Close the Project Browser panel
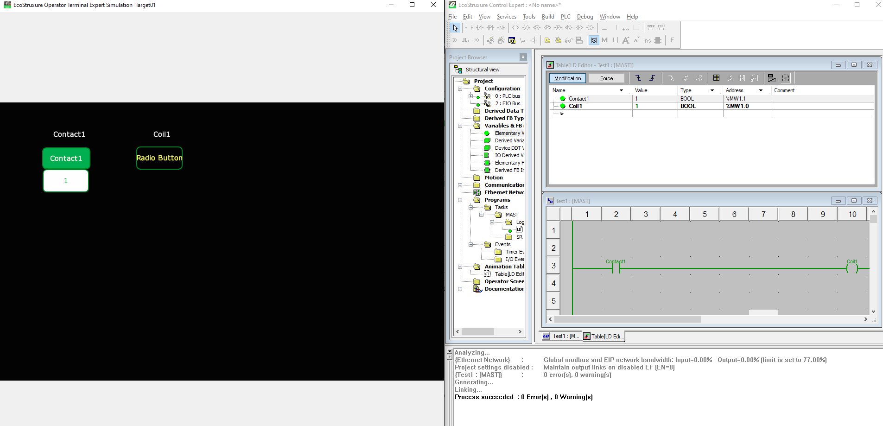 click(523, 57)
